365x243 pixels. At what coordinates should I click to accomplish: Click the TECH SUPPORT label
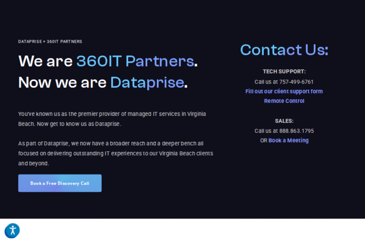(x=284, y=72)
